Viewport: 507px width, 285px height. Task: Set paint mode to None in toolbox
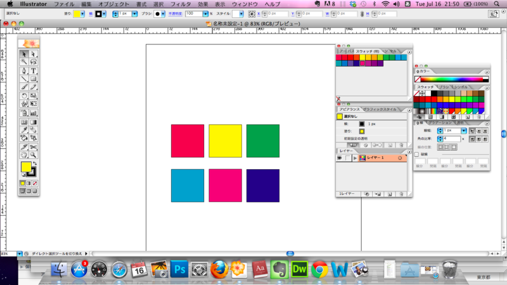35,183
